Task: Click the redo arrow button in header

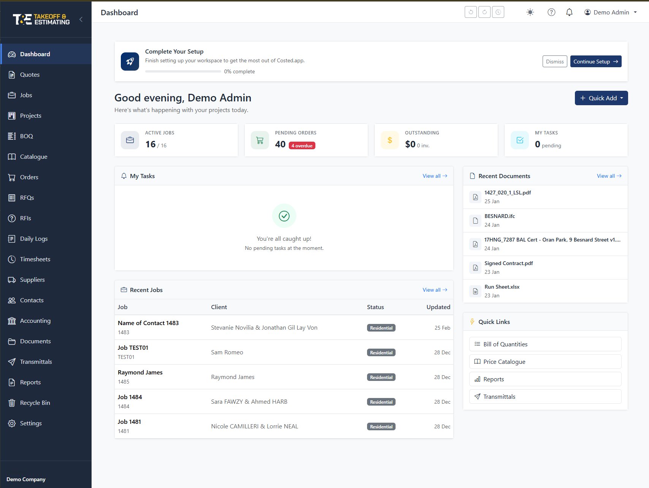Action: click(x=484, y=12)
